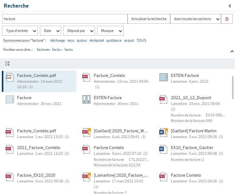This screenshot has width=236, height=194.
Task: Click the folder icon of EXTEN Facture by Lamartine
Action: click(x=164, y=77)
